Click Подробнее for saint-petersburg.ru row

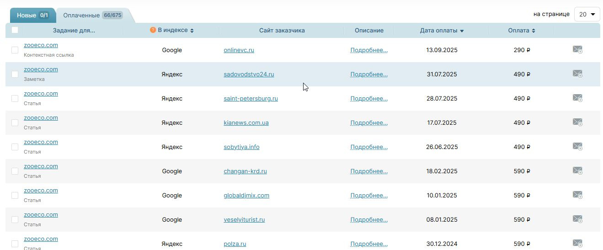point(369,98)
